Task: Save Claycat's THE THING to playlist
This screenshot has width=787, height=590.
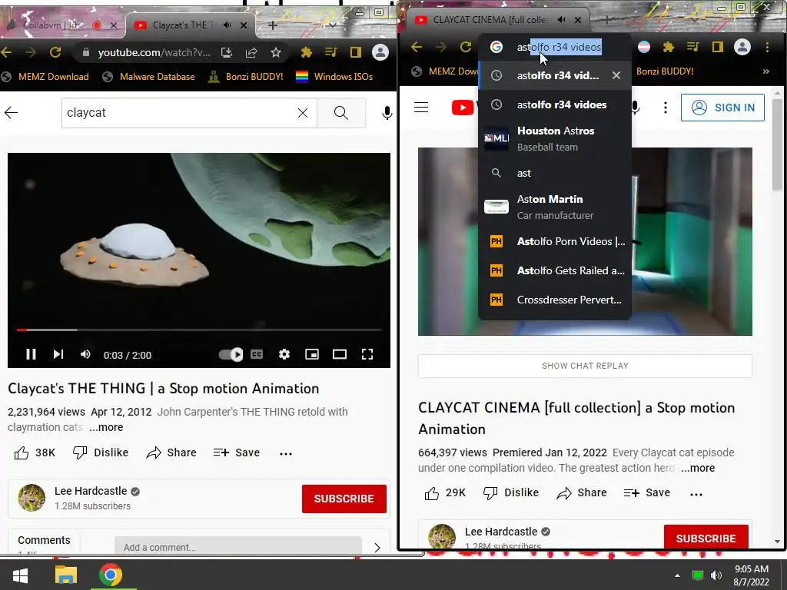Action: point(237,453)
